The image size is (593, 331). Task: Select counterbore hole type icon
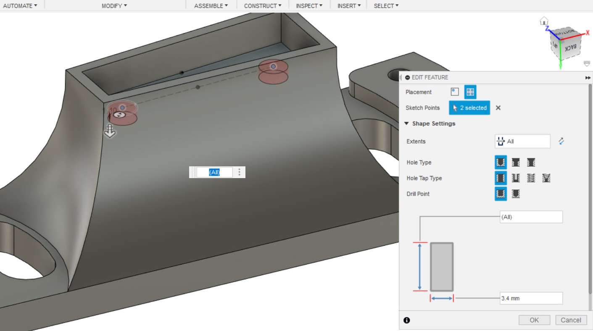(516, 163)
